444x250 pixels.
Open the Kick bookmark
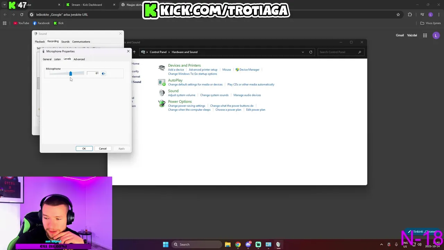coord(58,23)
